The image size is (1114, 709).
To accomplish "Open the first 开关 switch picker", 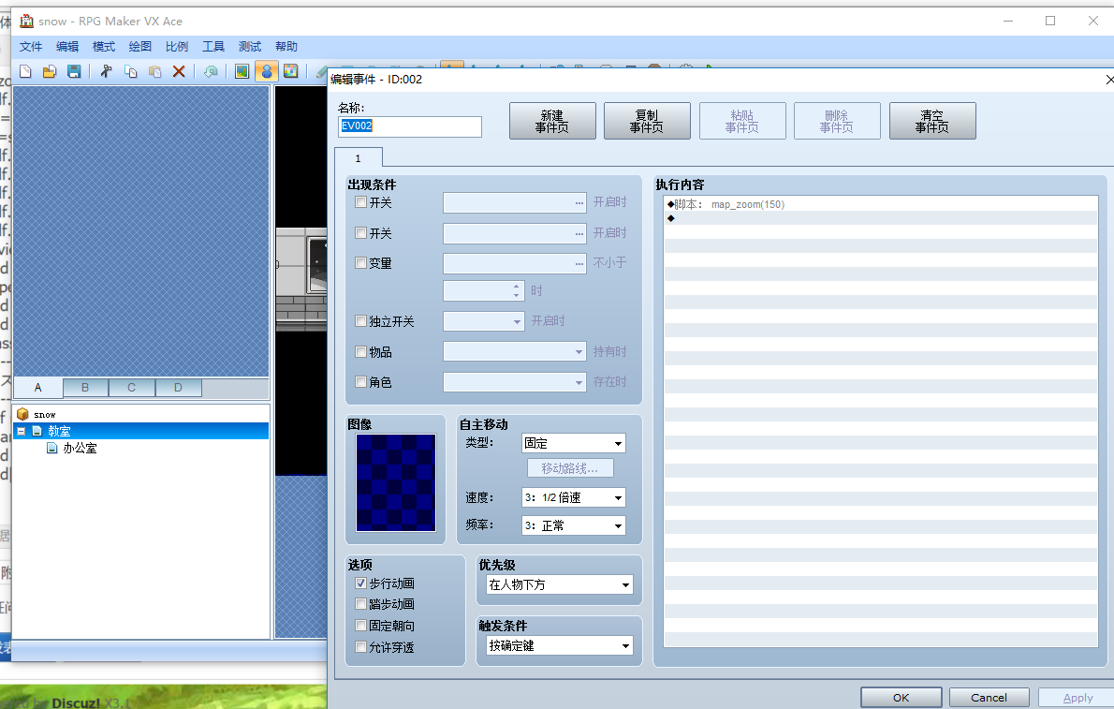I will tap(579, 202).
